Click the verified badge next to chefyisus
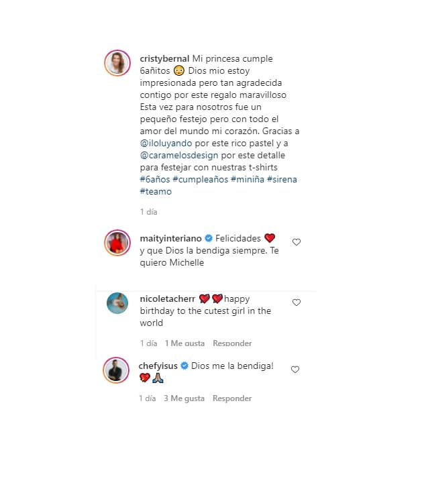This screenshot has height=491, width=424. pos(184,366)
